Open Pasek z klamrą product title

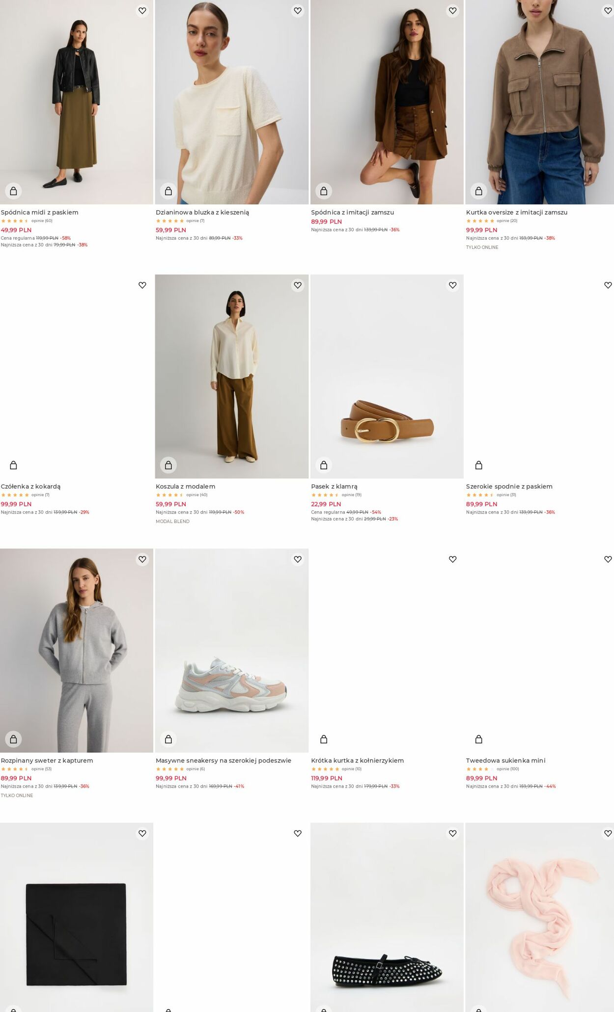coord(334,487)
